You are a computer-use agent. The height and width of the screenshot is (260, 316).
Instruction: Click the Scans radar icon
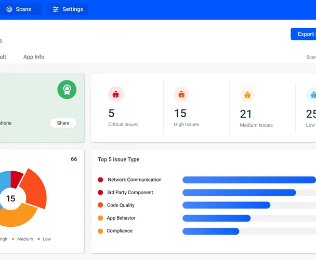pyautogui.click(x=9, y=9)
